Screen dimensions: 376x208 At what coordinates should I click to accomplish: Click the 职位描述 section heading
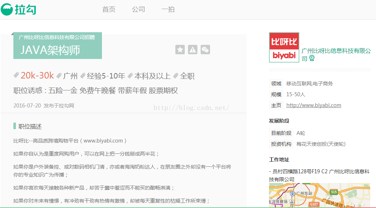coord(30,127)
